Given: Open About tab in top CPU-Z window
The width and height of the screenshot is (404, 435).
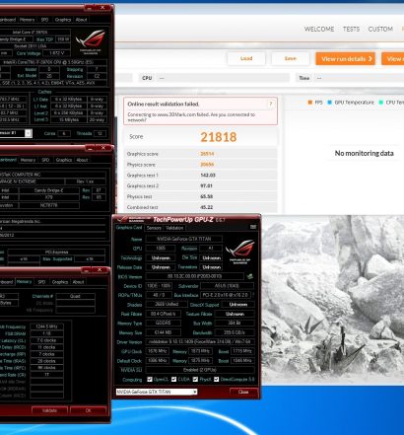Looking at the screenshot, I should 81,20.
